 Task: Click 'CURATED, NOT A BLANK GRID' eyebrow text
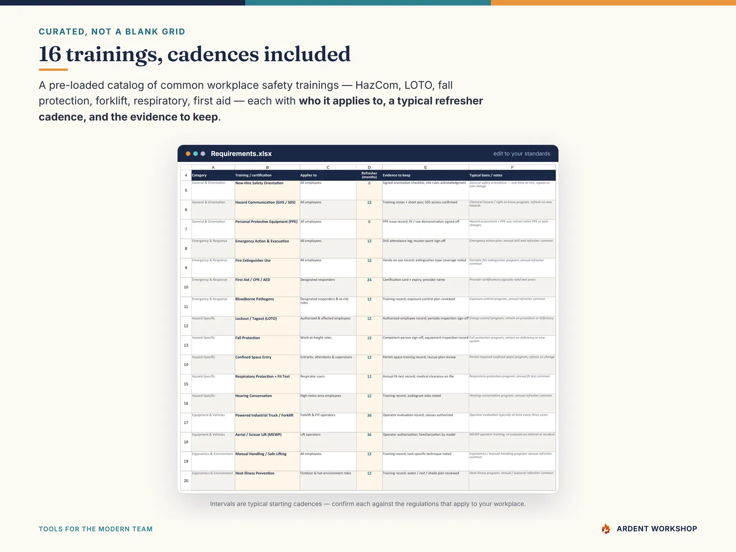[x=112, y=32]
